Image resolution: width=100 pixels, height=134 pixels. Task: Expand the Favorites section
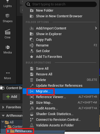tap(3, 107)
